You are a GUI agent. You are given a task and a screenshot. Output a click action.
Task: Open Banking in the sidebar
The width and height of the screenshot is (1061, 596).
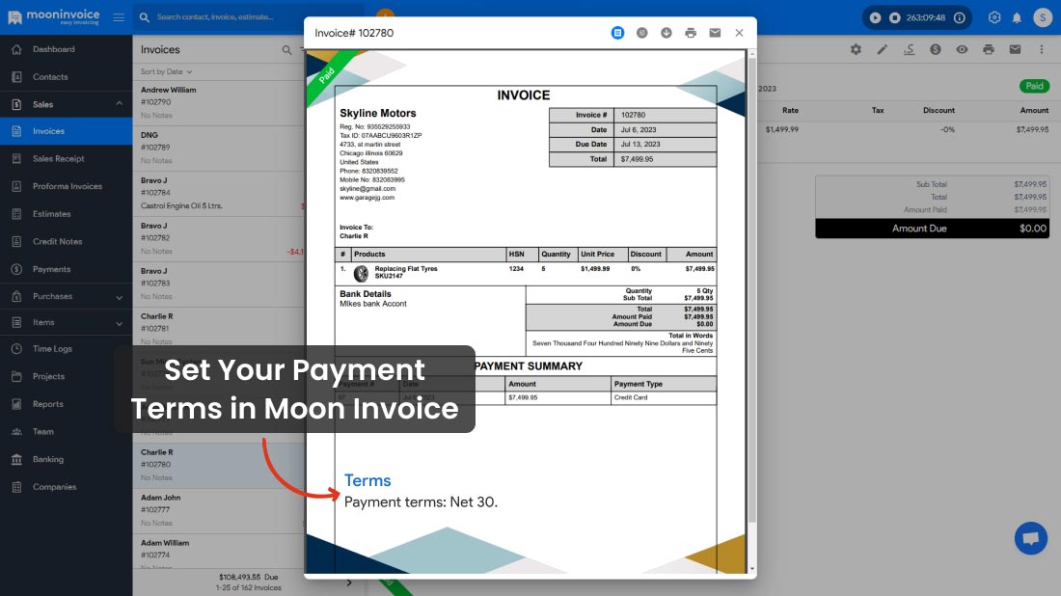[x=66, y=459]
